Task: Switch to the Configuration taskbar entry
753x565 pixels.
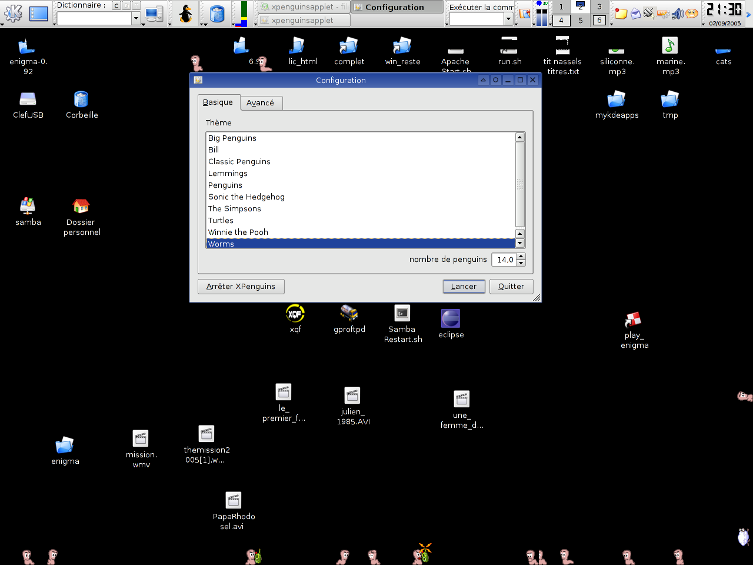Action: [397, 7]
